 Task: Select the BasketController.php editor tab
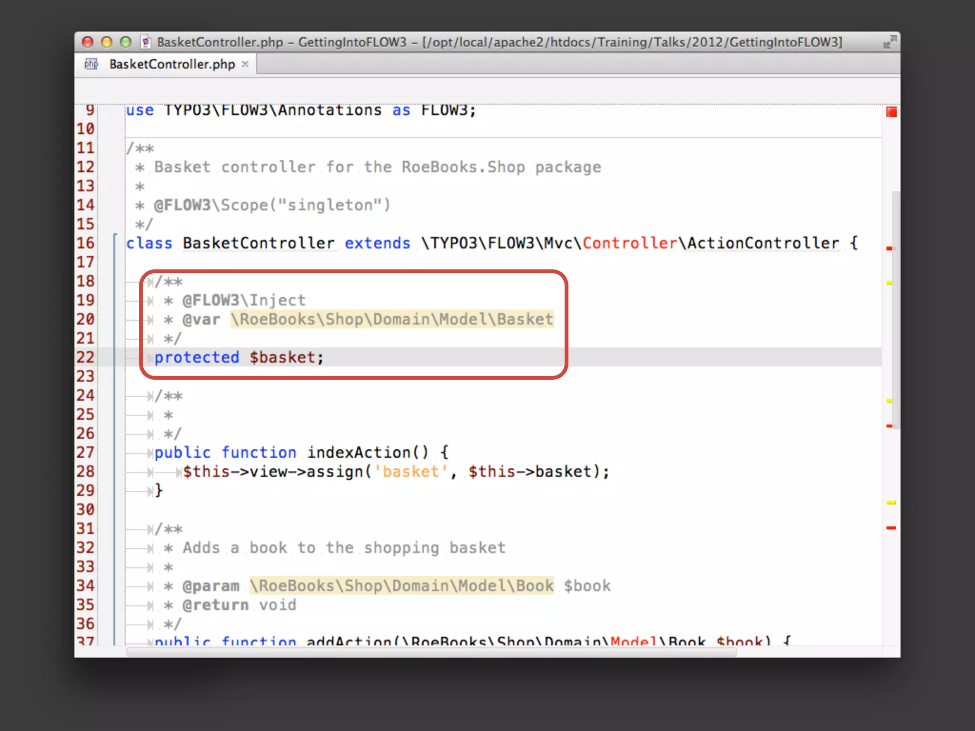(x=172, y=64)
